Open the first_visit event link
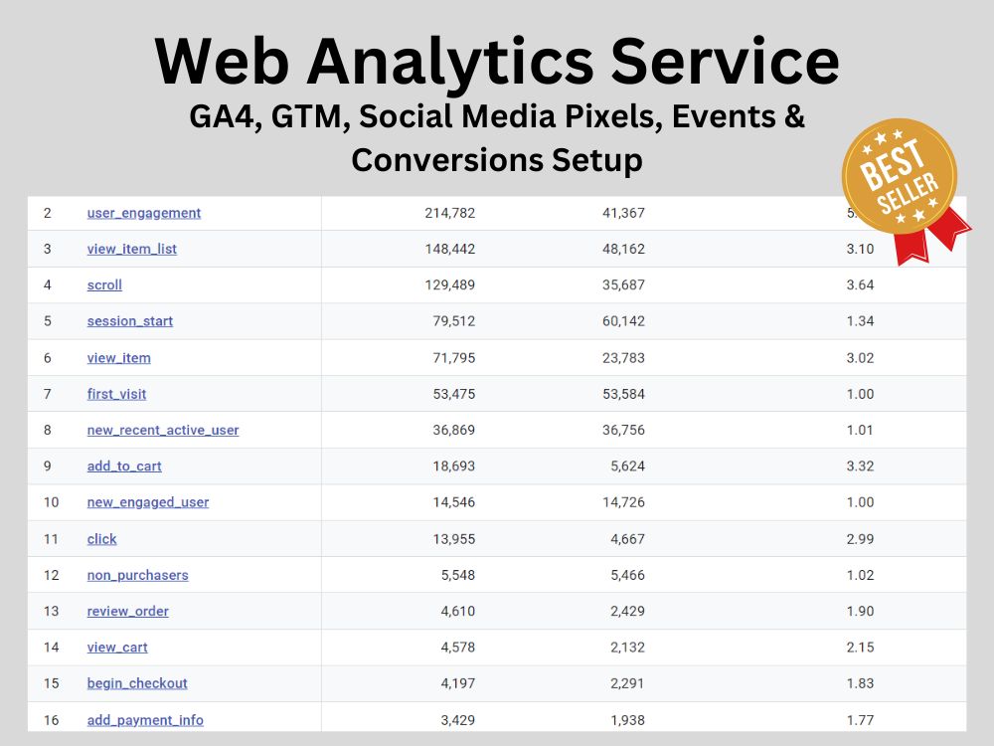The height and width of the screenshot is (746, 994). pyautogui.click(x=115, y=394)
